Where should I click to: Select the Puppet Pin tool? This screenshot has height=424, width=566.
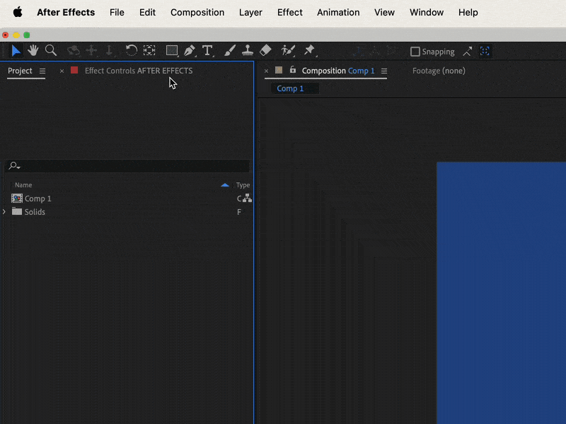[x=309, y=51]
